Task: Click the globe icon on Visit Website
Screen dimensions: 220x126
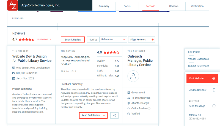Action: pos(214,78)
